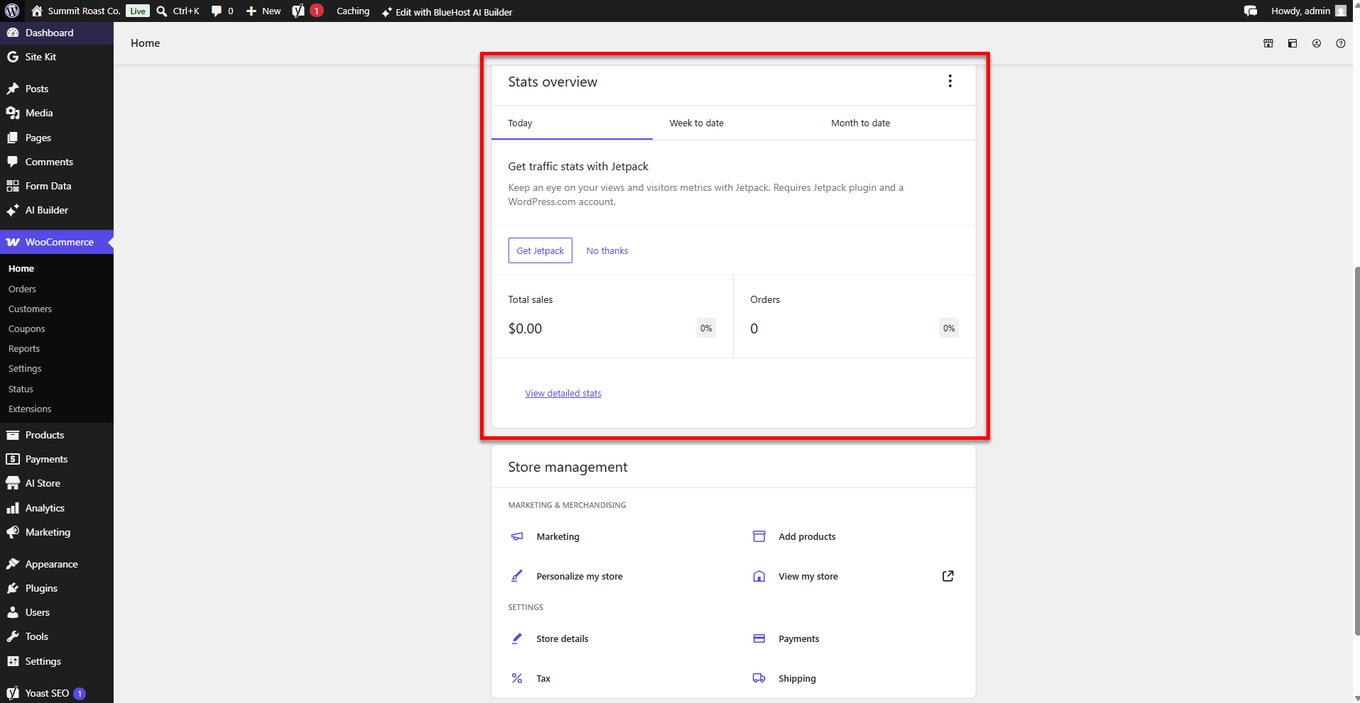Open the Ctrl+K search icon
The width and height of the screenshot is (1360, 703).
tap(162, 11)
